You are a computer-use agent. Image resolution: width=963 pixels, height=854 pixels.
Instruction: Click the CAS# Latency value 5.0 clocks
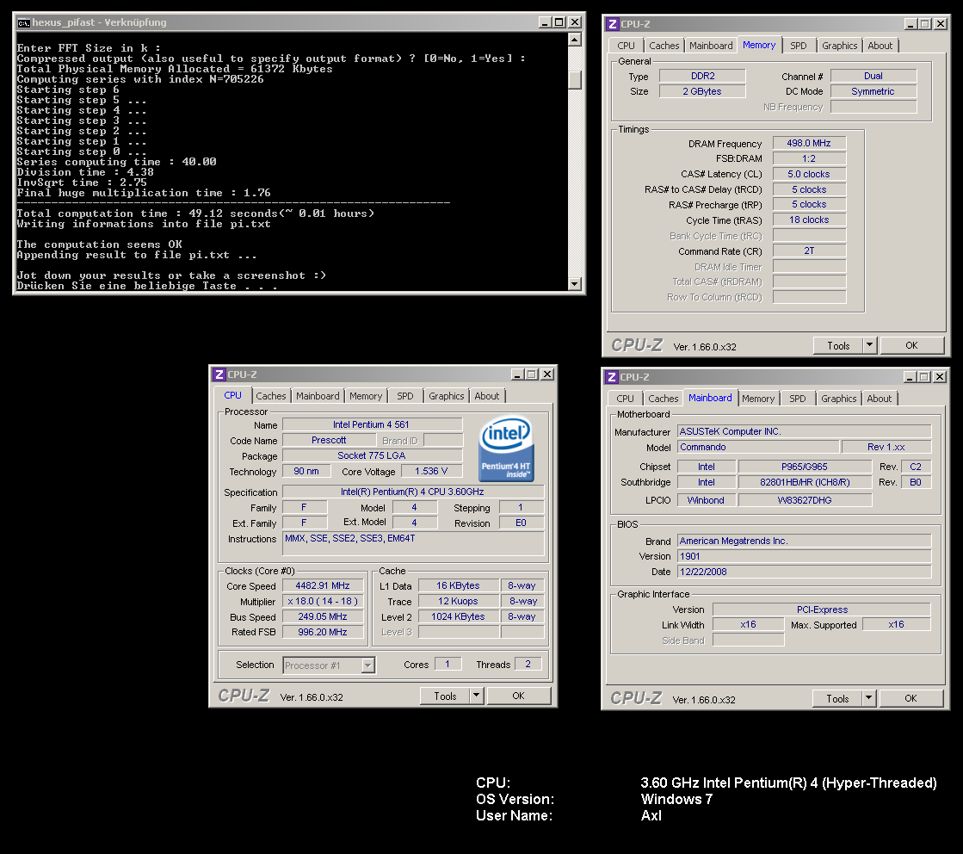[x=809, y=175]
